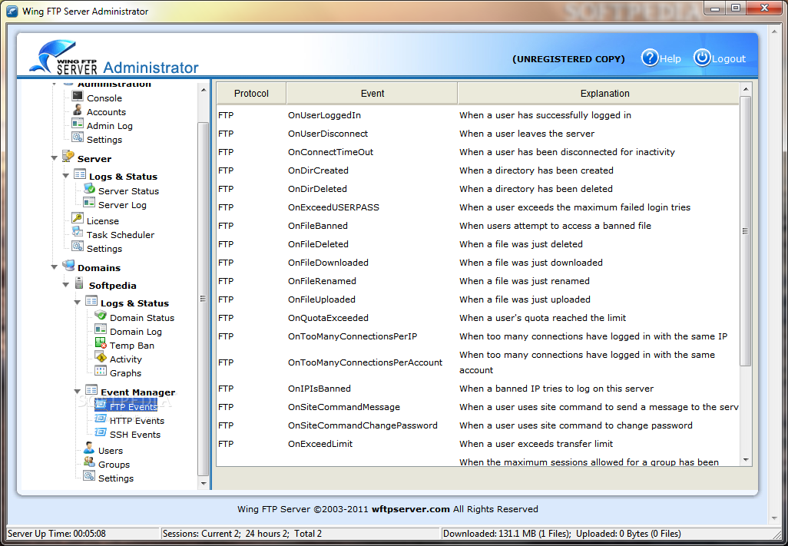788x546 pixels.
Task: Click the navigation tree scrollbar thumb
Action: (204, 299)
